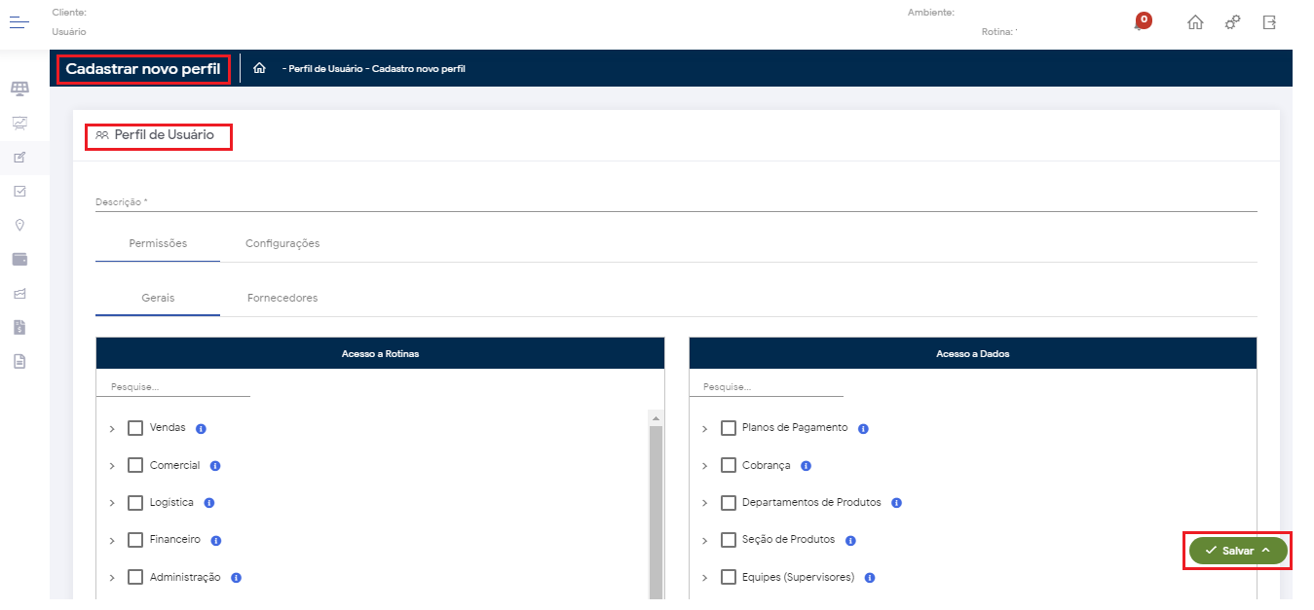Open the wallet icon in sidebar
The width and height of the screenshot is (1314, 610).
tap(19, 259)
